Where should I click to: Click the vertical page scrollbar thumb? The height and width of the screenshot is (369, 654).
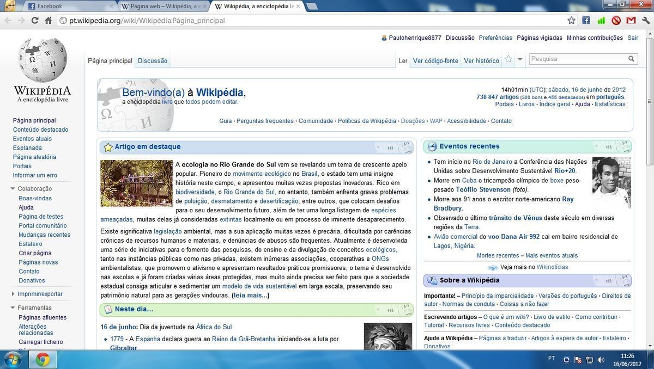(649, 101)
